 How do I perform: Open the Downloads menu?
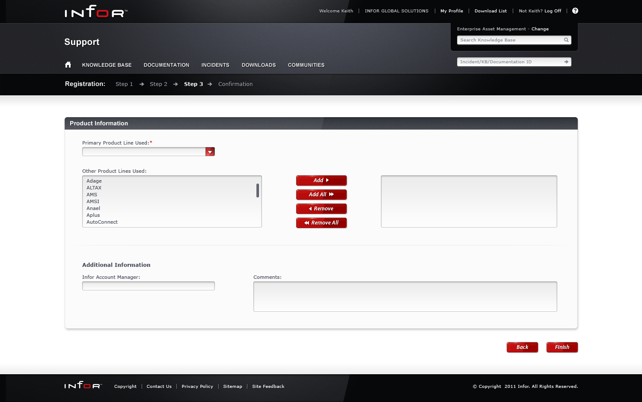tap(259, 65)
